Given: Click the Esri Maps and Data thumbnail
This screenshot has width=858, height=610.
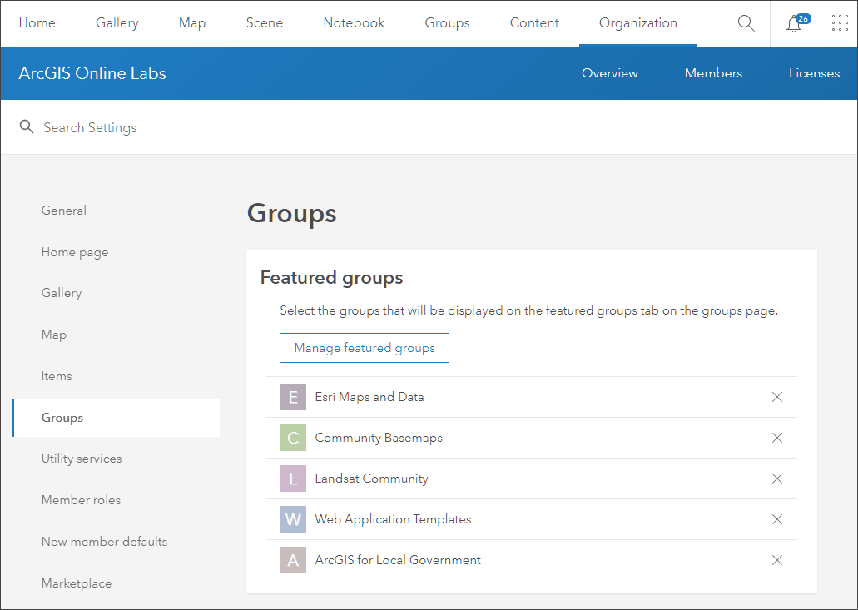Looking at the screenshot, I should (x=293, y=397).
